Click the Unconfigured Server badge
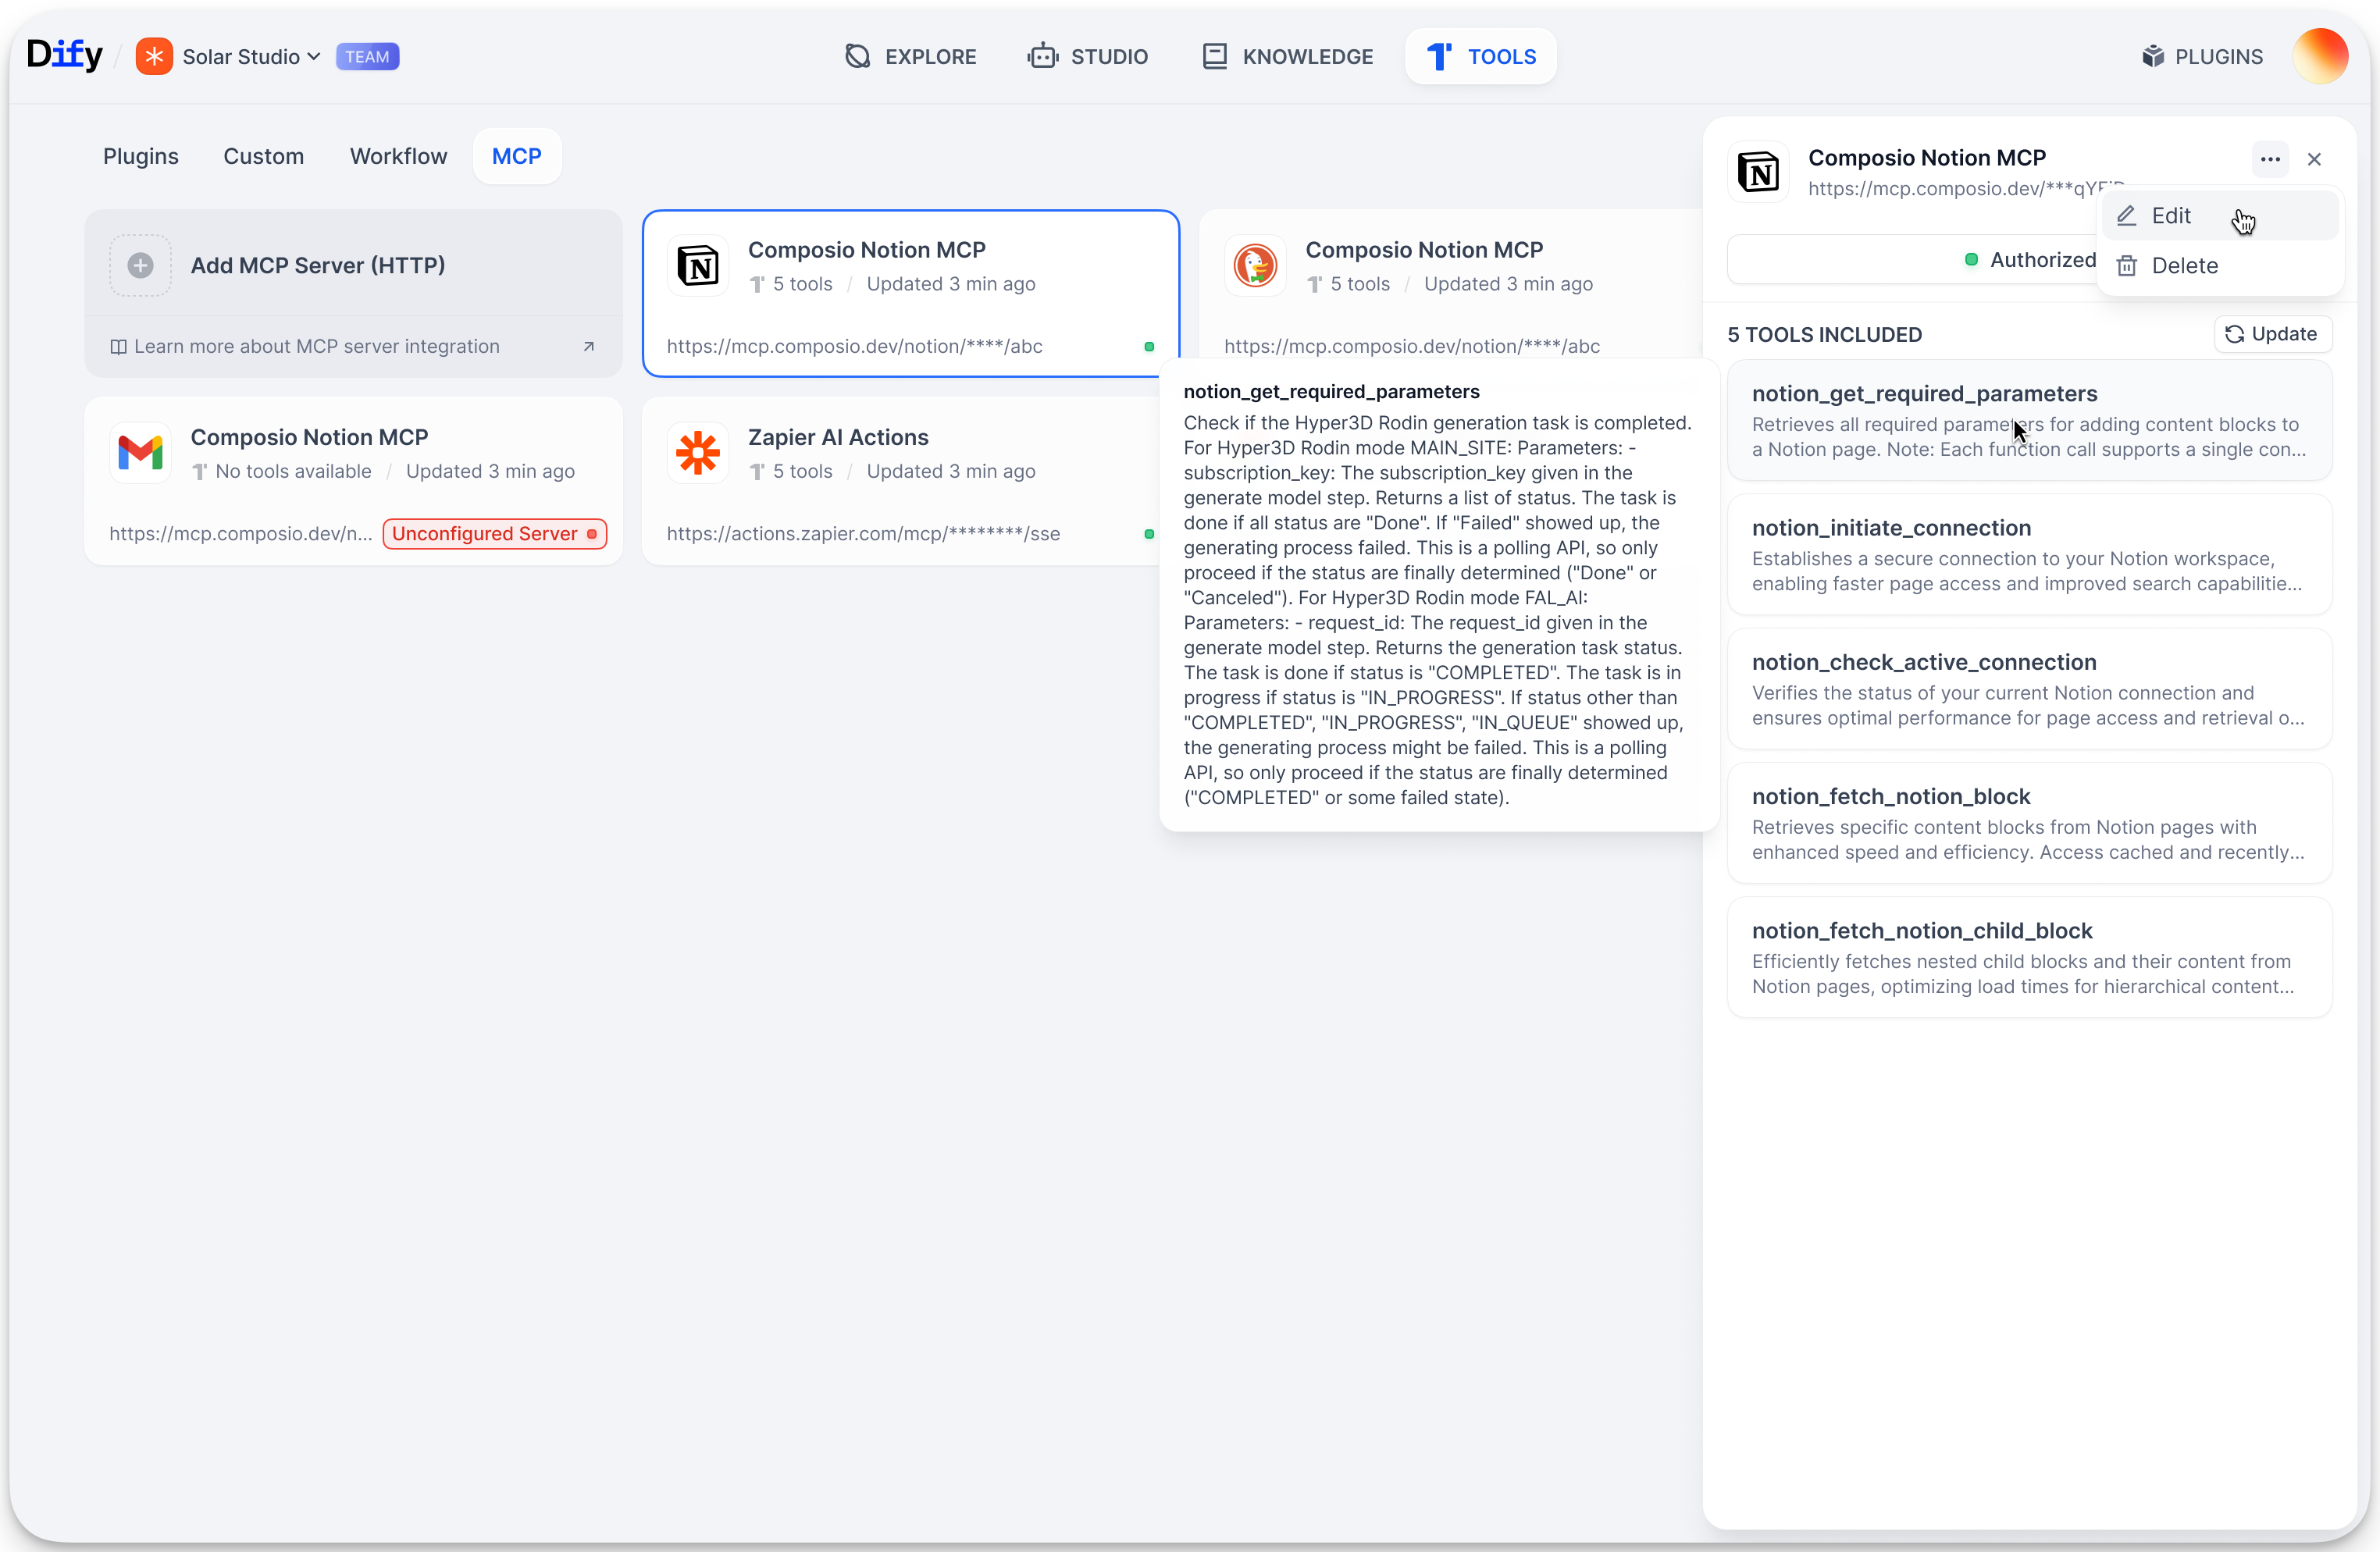The width and height of the screenshot is (2380, 1552). coord(494,533)
